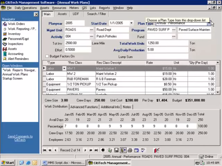The image size is (222, 166).
Task: Open the Reports menu
Action: pyautogui.click(x=105, y=8)
